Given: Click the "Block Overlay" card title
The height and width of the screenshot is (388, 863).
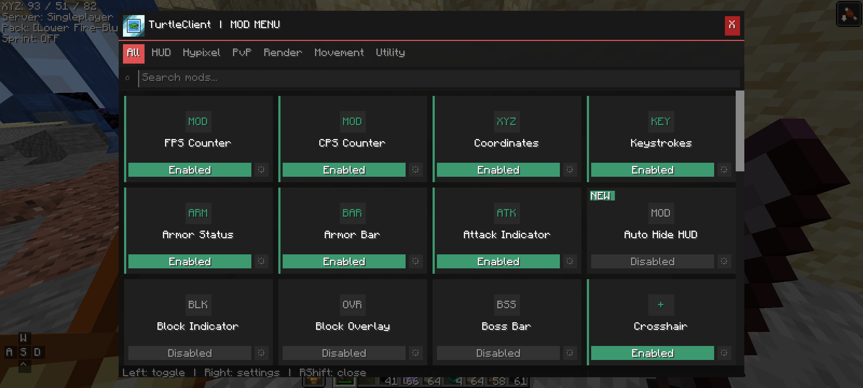Looking at the screenshot, I should point(352,327).
